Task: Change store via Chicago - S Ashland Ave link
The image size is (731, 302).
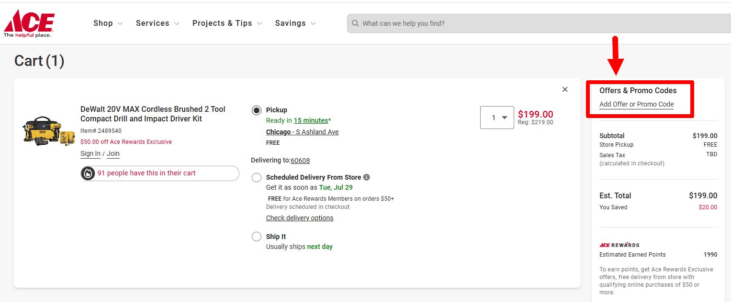Action: click(x=302, y=132)
